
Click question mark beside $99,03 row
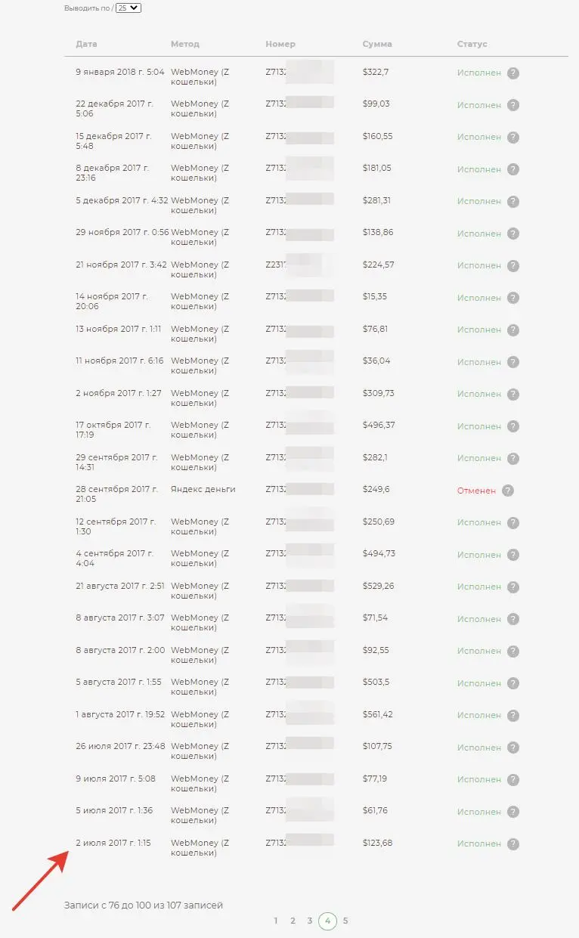click(513, 105)
